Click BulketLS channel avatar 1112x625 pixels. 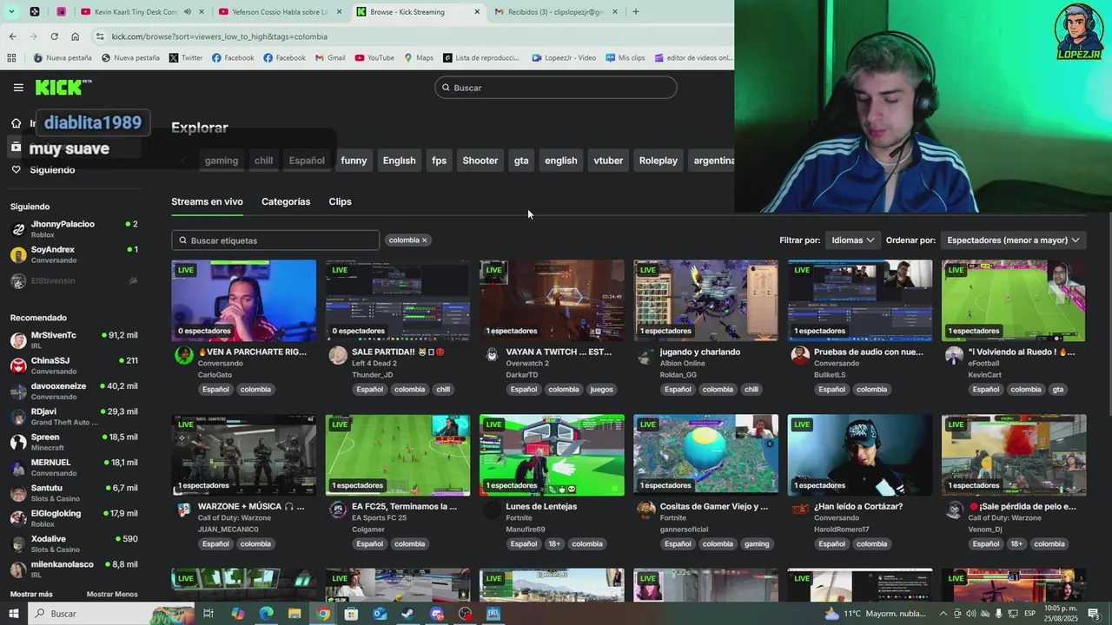799,355
